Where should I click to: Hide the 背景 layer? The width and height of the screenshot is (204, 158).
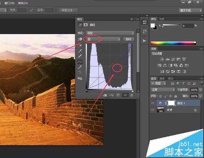click(x=153, y=110)
